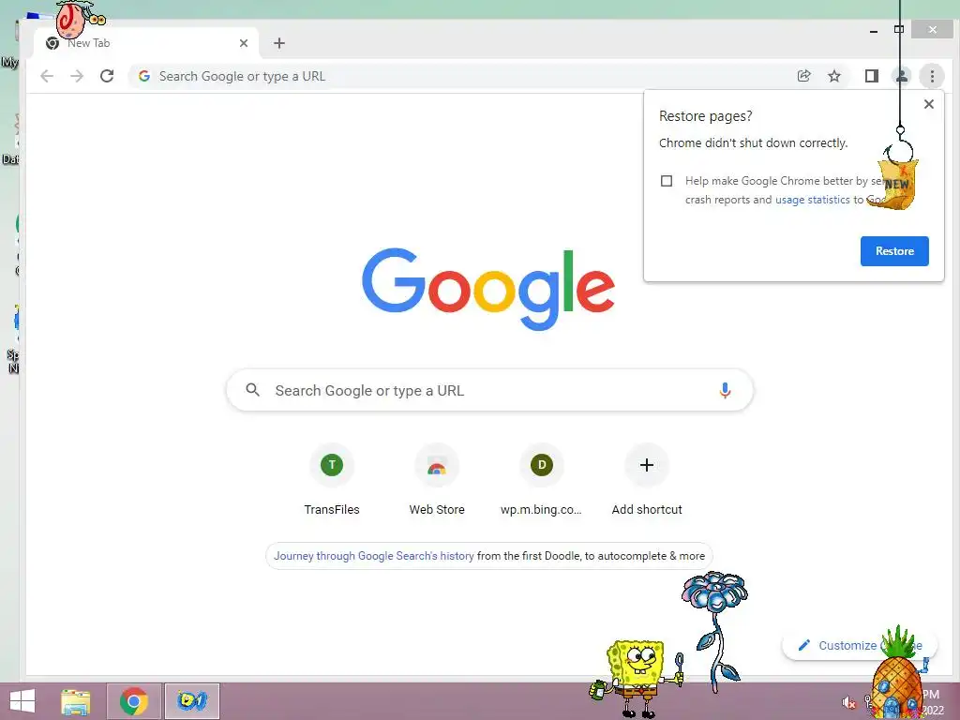Click the blue Restore button
960x720 pixels.
(x=894, y=251)
